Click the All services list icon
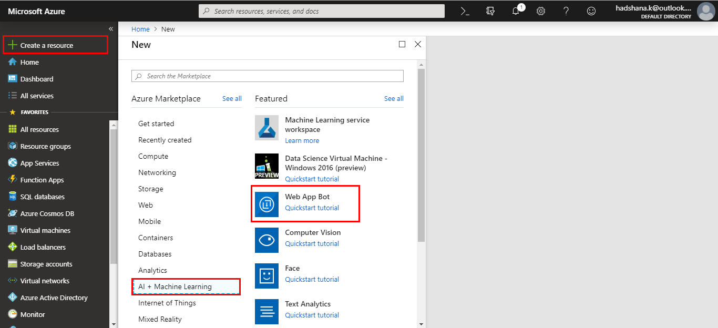The width and height of the screenshot is (718, 328). pos(13,96)
